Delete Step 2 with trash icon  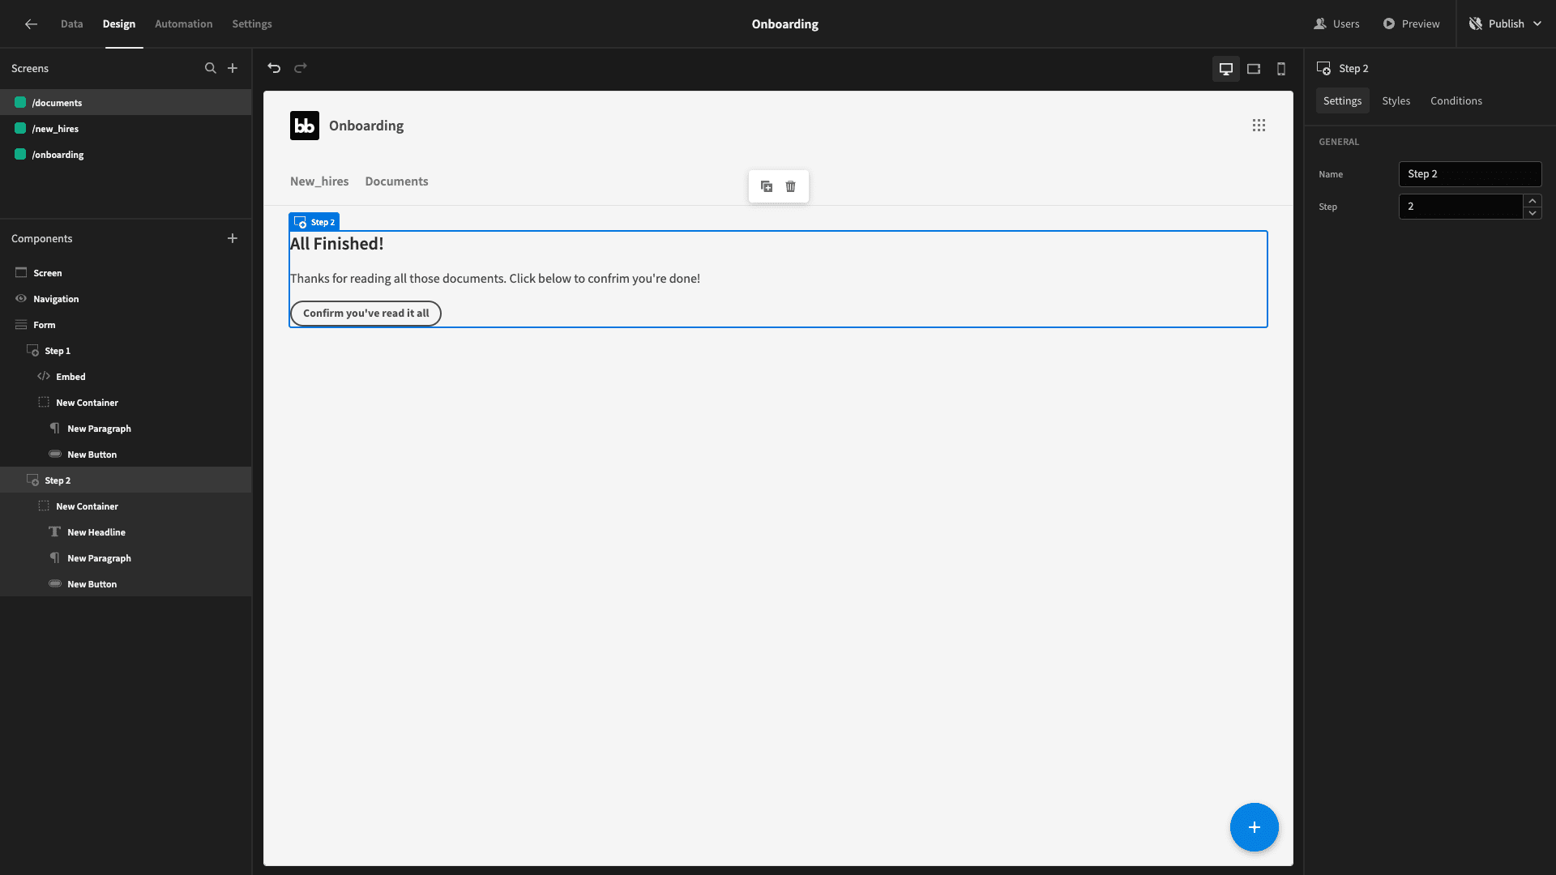click(791, 186)
